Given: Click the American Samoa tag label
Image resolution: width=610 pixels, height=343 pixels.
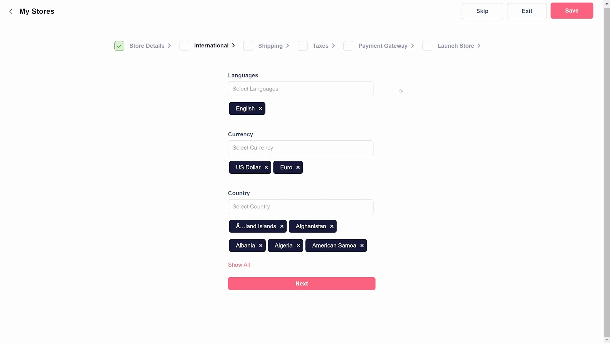Looking at the screenshot, I should (334, 245).
